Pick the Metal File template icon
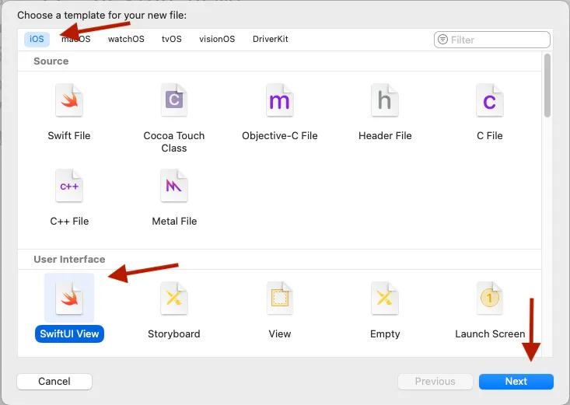Image resolution: width=570 pixels, height=405 pixels. (x=174, y=186)
